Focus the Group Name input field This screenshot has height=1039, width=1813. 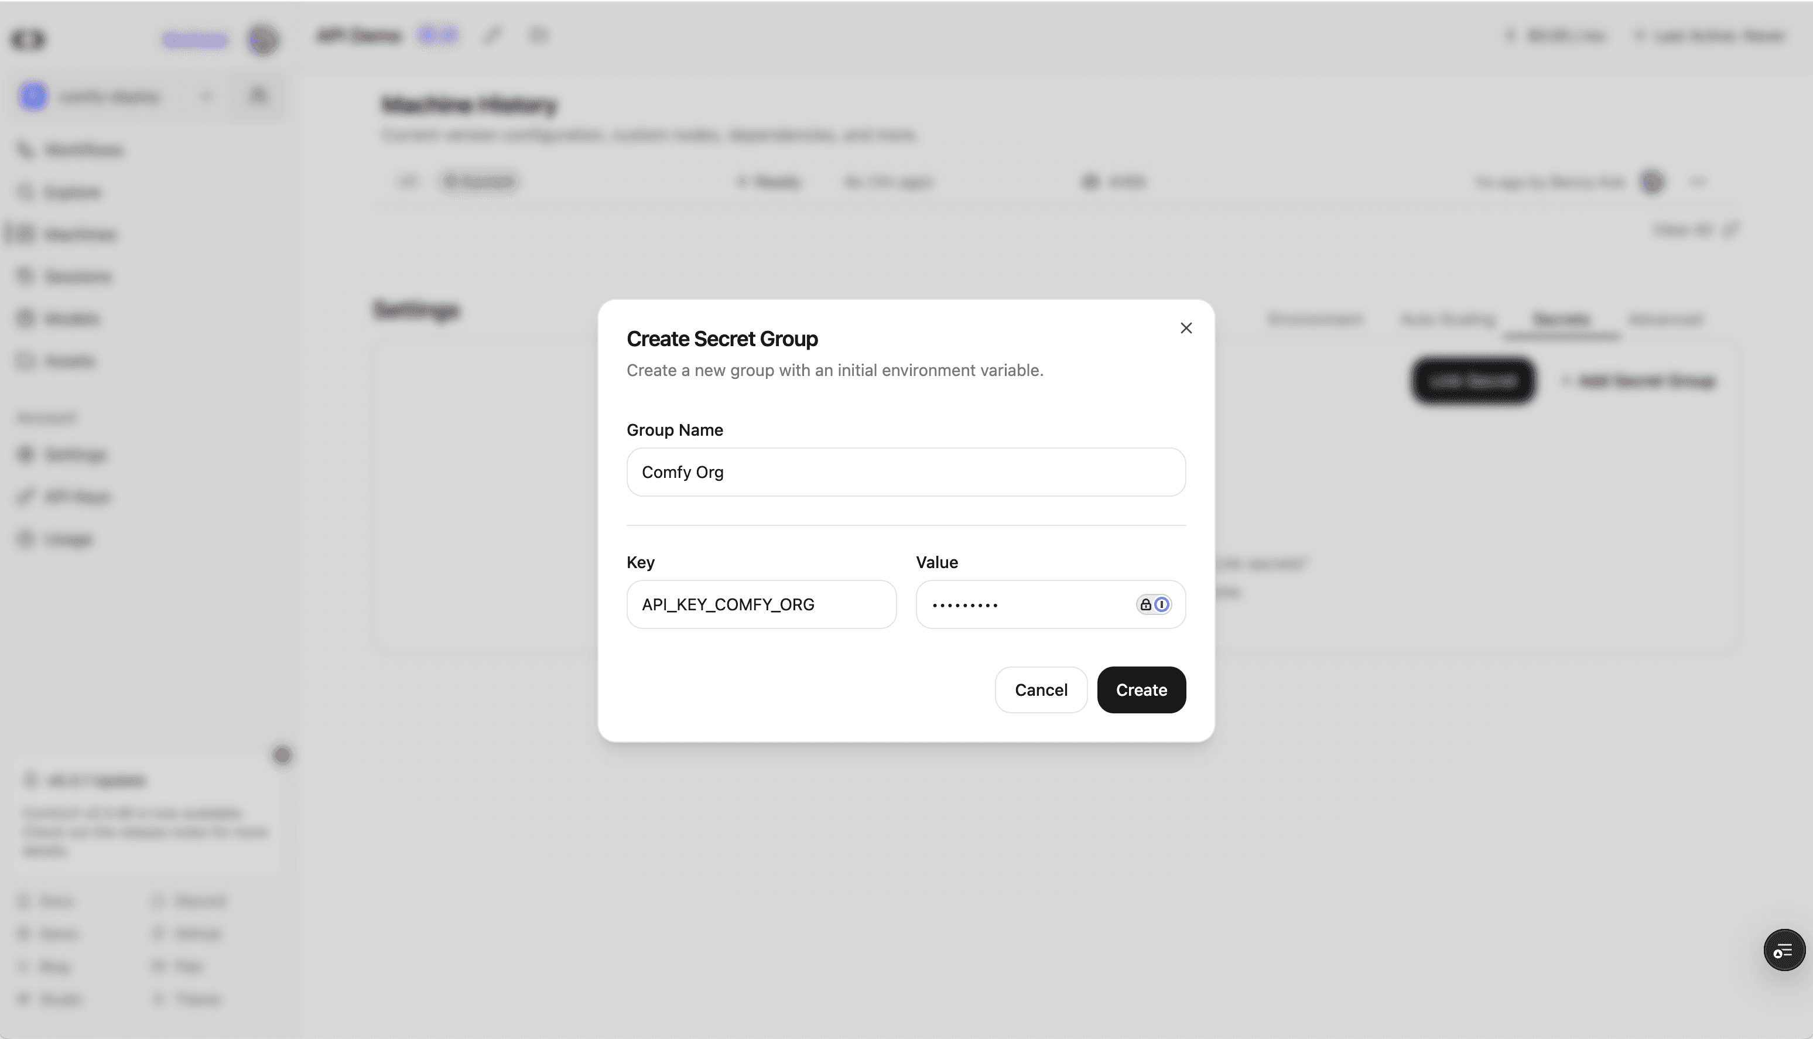[x=906, y=473]
